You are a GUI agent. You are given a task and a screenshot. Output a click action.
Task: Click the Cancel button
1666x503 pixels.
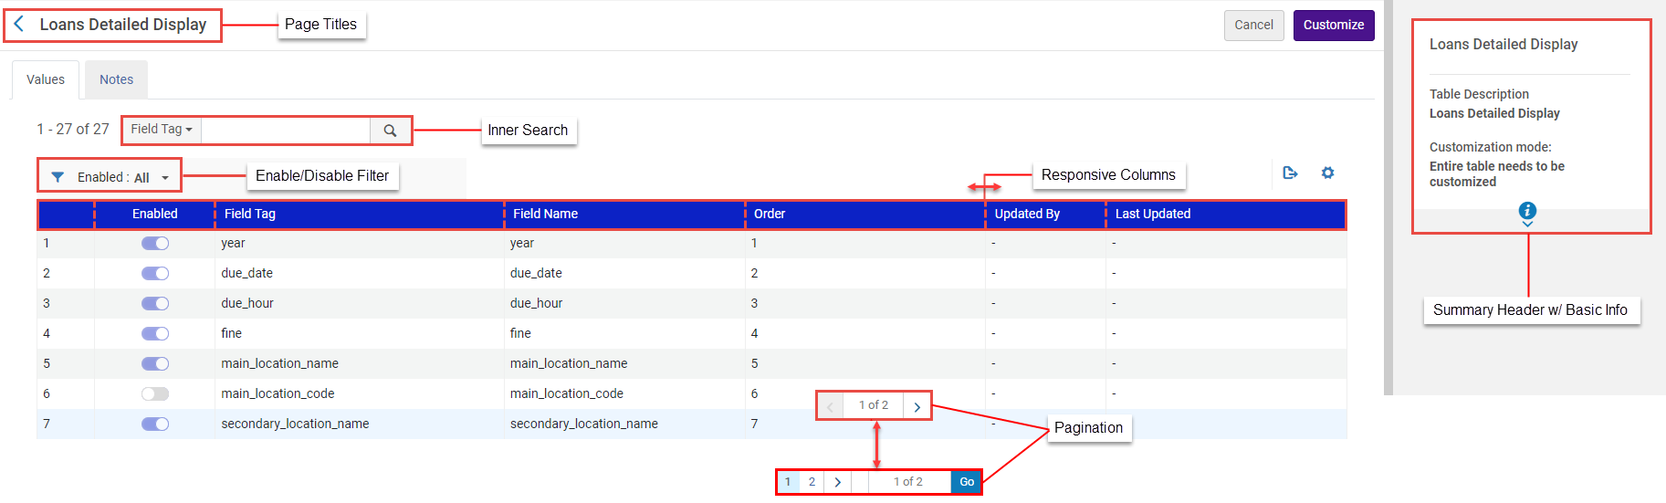coord(1253,25)
